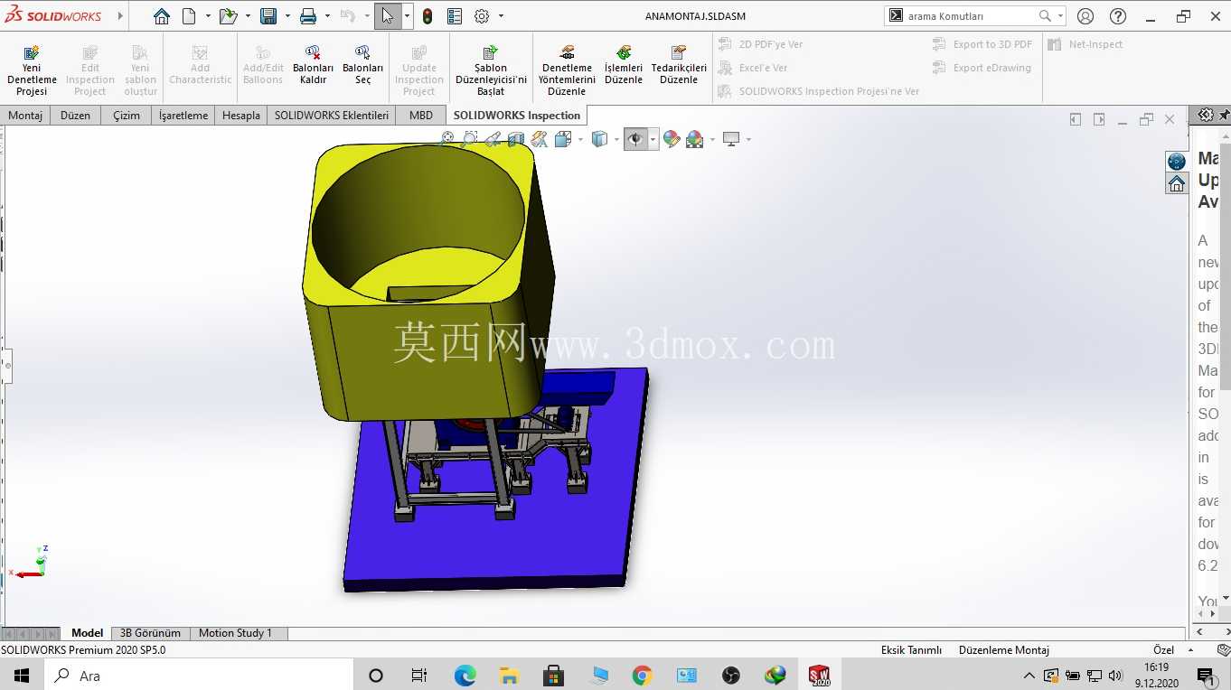The height and width of the screenshot is (690, 1231).
Task: Click the View Settings monitor icon
Action: [x=731, y=139]
